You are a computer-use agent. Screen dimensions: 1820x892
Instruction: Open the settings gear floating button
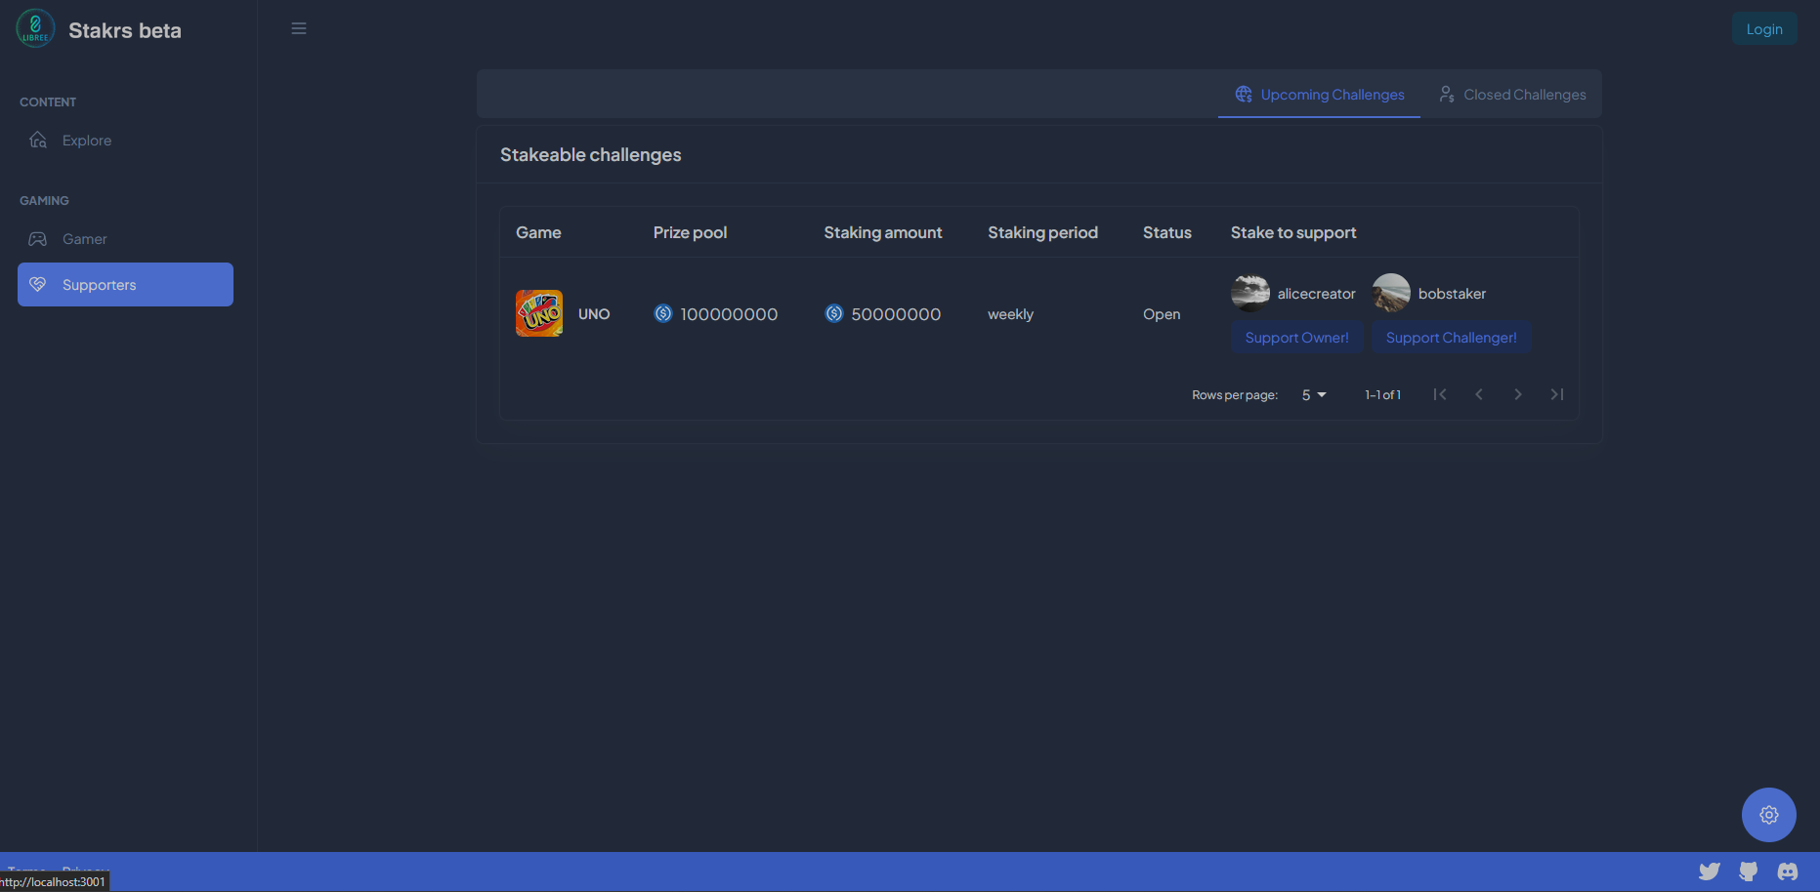coord(1769,815)
